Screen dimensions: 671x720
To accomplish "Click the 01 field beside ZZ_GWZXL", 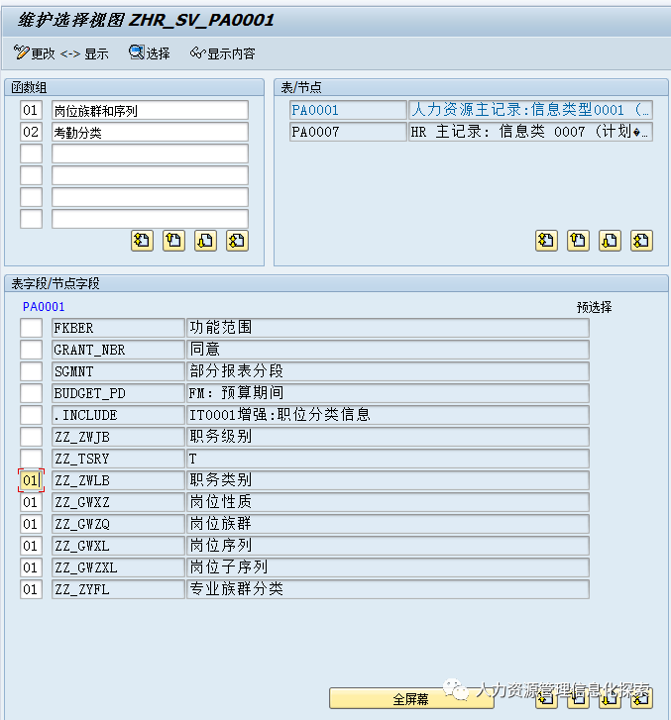I will coord(32,567).
